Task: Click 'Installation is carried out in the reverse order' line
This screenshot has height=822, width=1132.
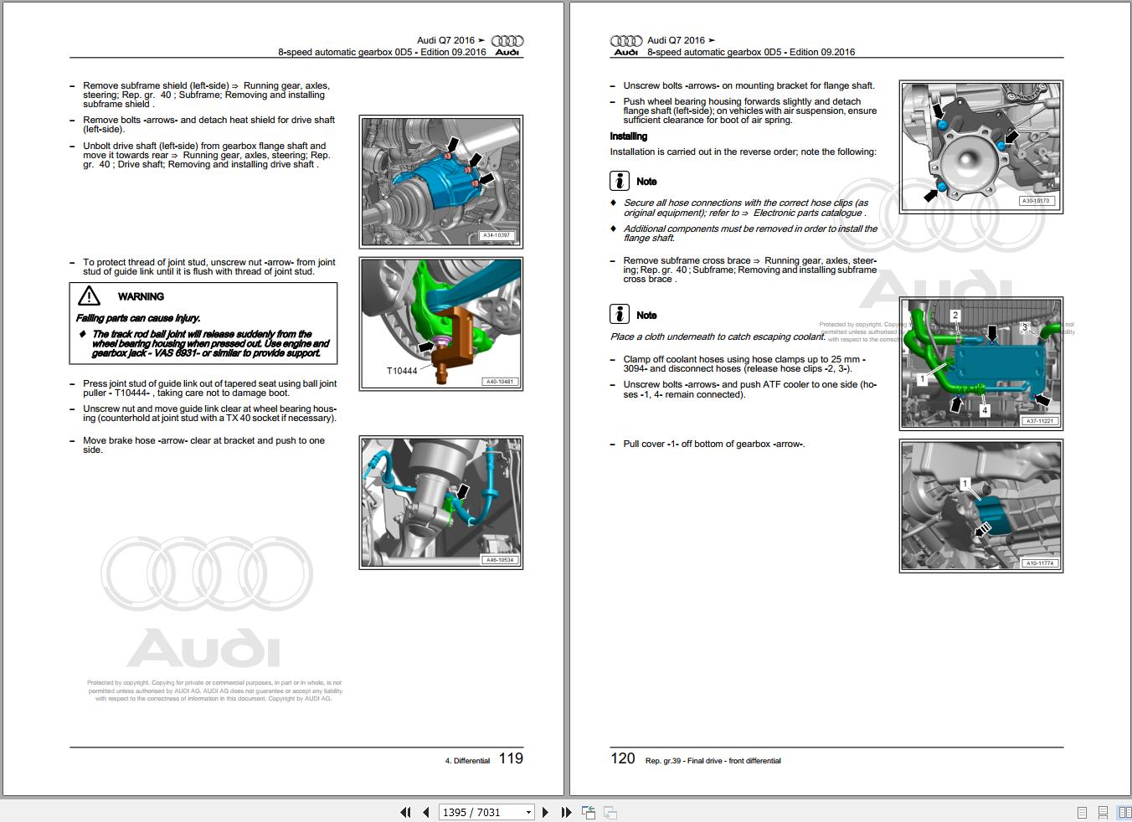Action: 744,152
